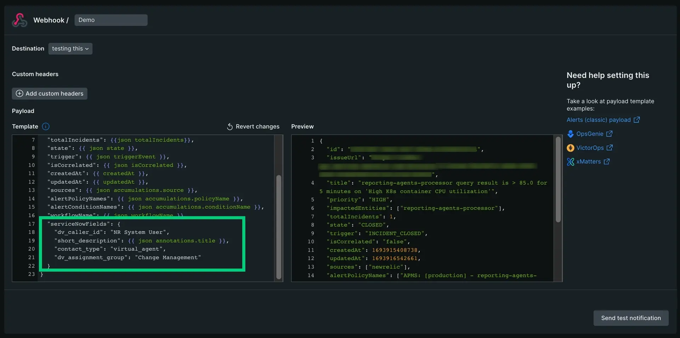This screenshot has height=338, width=680.
Task: Edit the webhook name field 'Demo'
Action: [111, 20]
